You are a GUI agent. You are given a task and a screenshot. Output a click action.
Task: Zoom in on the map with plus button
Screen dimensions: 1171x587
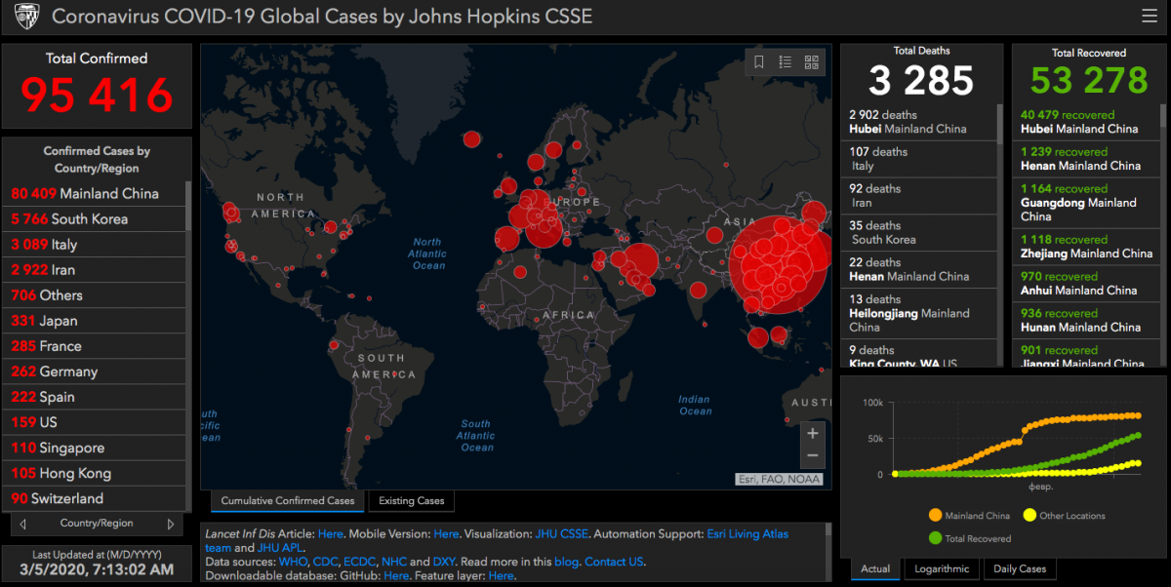(812, 432)
